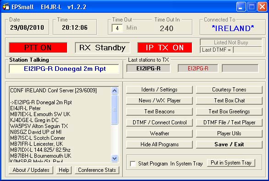Viewport: 269px width, 181px height.
Task: Click Put in System Tray button
Action: coord(231,163)
